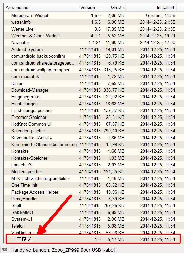Viewport: 184px width, 253px height.
Task: Select the Meteogram Widget row
Action: pyautogui.click(x=90, y=15)
